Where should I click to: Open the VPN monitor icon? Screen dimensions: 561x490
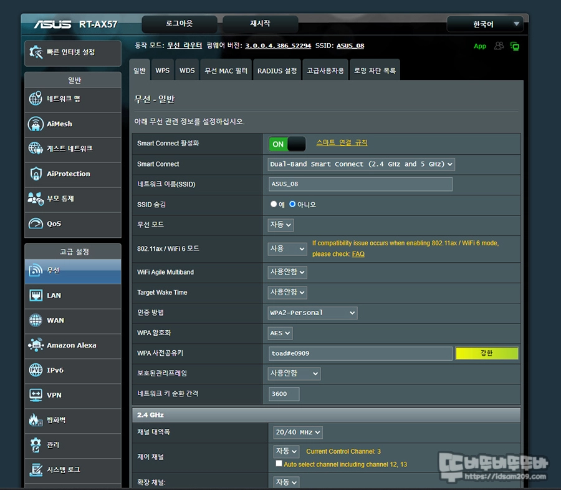click(36, 395)
